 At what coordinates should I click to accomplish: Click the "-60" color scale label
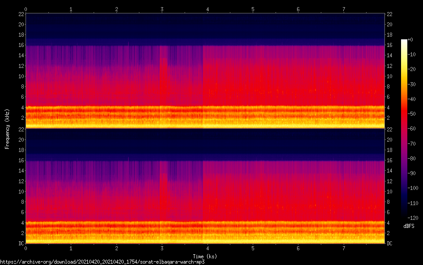[412, 129]
